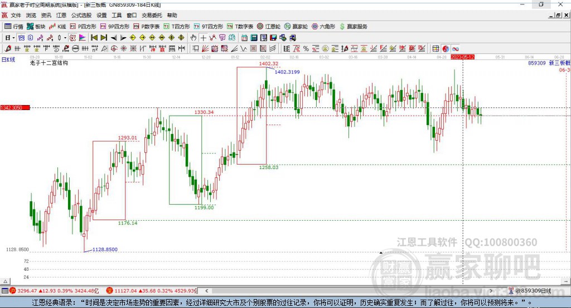
Task: Click the red-blue yin-yang icon
Action: tap(446, 49)
